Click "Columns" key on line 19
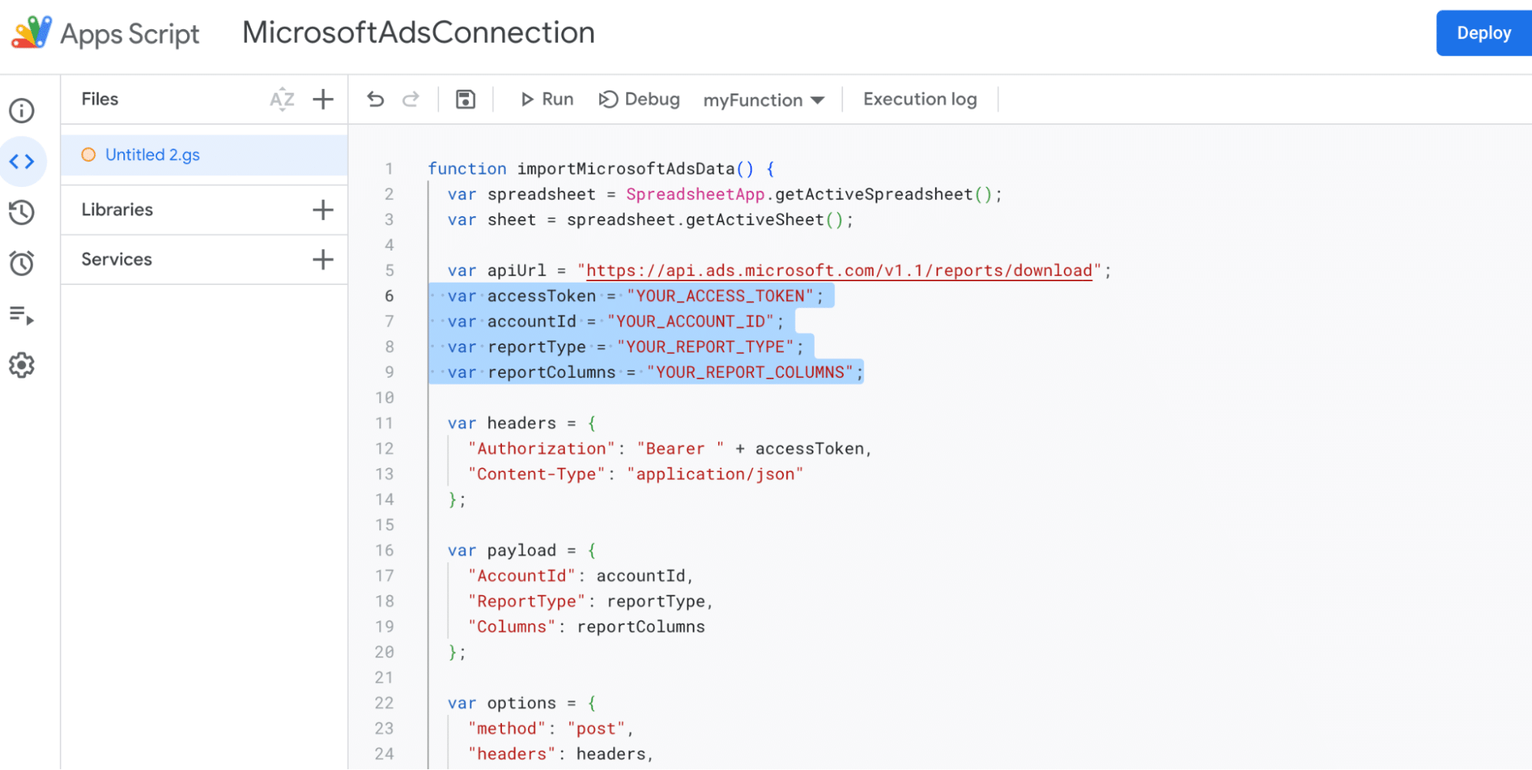 512,627
